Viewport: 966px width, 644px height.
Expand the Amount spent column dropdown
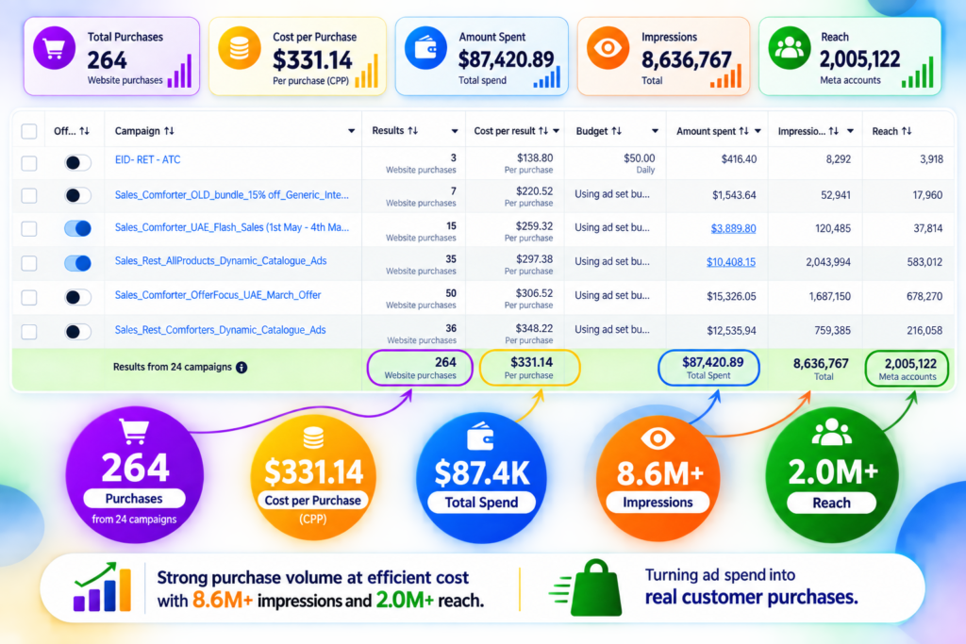[x=758, y=131]
